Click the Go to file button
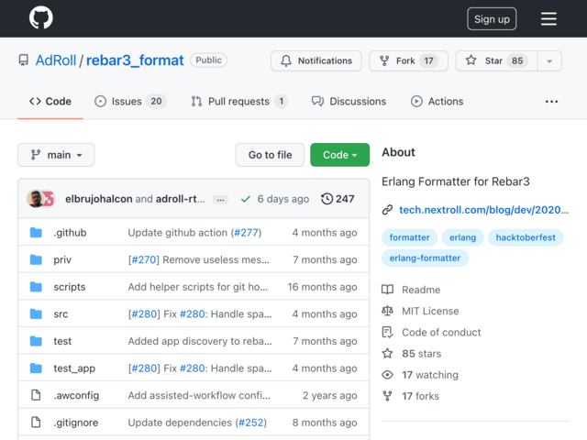The width and height of the screenshot is (587, 440). (270, 155)
